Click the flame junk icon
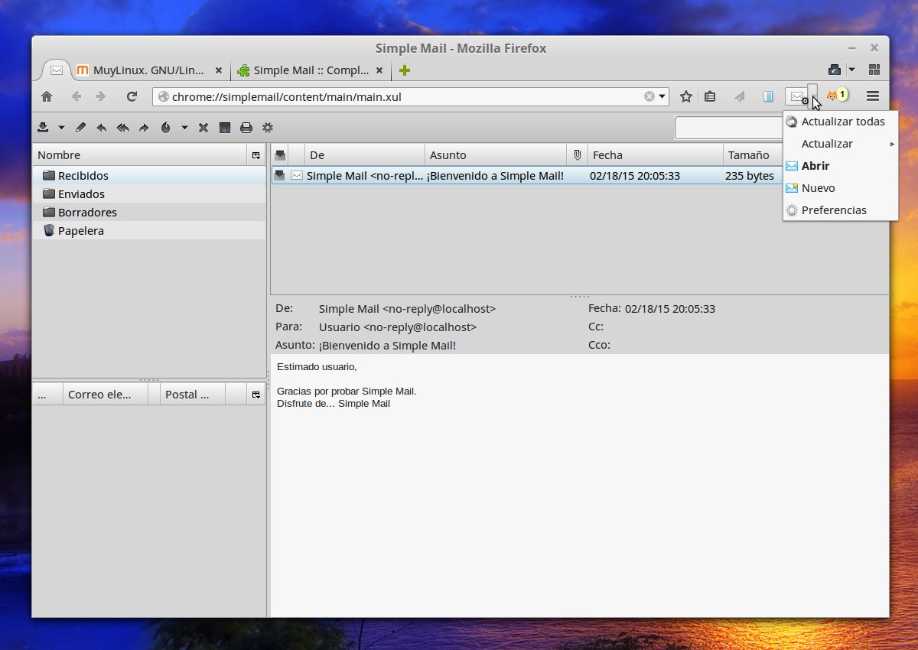This screenshot has height=650, width=918. pyautogui.click(x=165, y=128)
